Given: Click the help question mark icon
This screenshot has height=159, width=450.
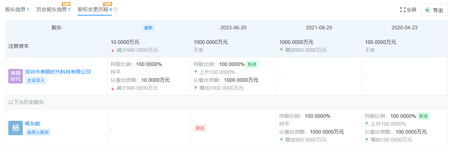Looking at the screenshot, I should (115, 10).
